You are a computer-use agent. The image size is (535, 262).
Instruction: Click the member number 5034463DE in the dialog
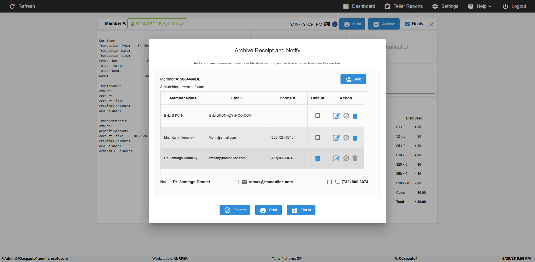pyautogui.click(x=190, y=79)
